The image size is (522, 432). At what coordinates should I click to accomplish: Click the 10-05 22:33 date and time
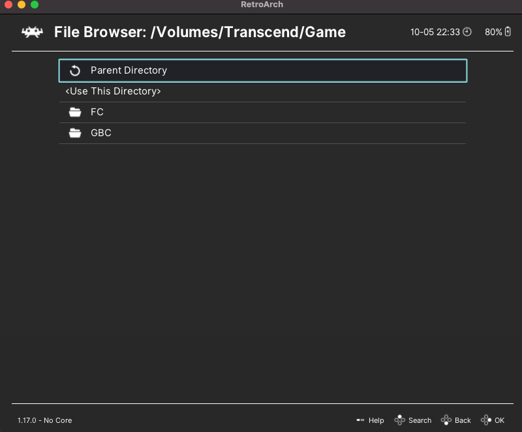coord(435,32)
